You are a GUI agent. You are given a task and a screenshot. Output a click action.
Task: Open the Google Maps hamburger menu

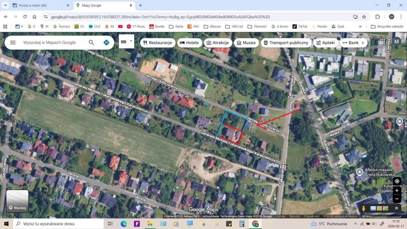[x=13, y=43]
